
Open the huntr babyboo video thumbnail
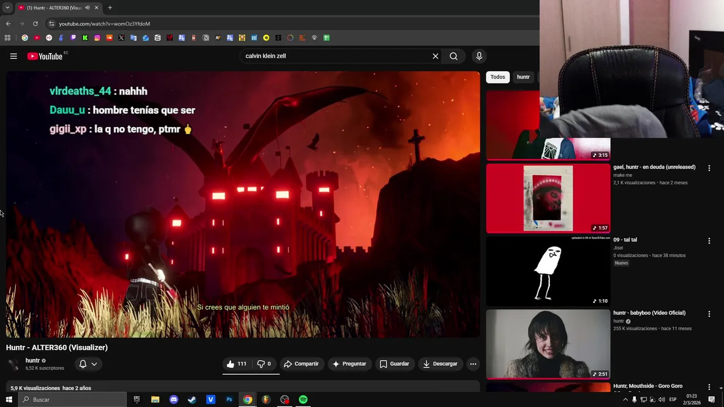tap(548, 344)
